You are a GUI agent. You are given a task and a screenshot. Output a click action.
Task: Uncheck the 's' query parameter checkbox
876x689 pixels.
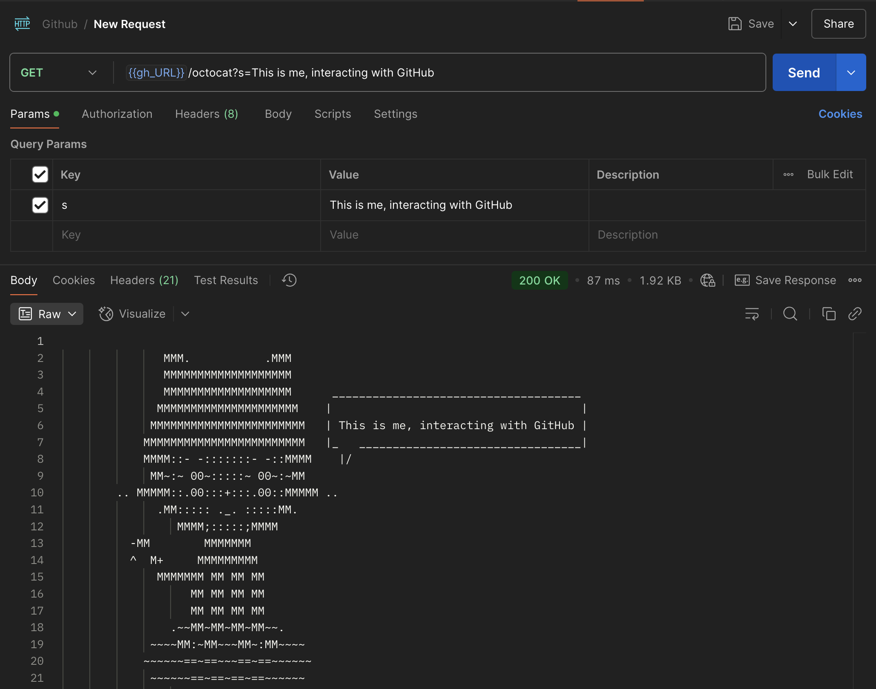[x=40, y=205]
